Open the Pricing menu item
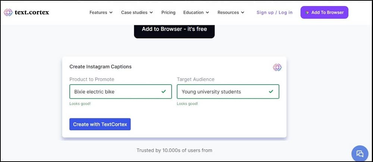 (x=168, y=12)
